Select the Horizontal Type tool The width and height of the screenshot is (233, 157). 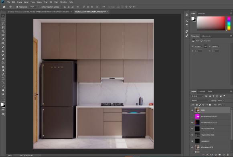pyautogui.click(x=3, y=78)
